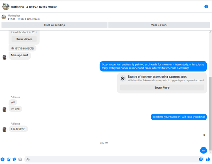Click 'Beware of common scams' heading

point(157,77)
